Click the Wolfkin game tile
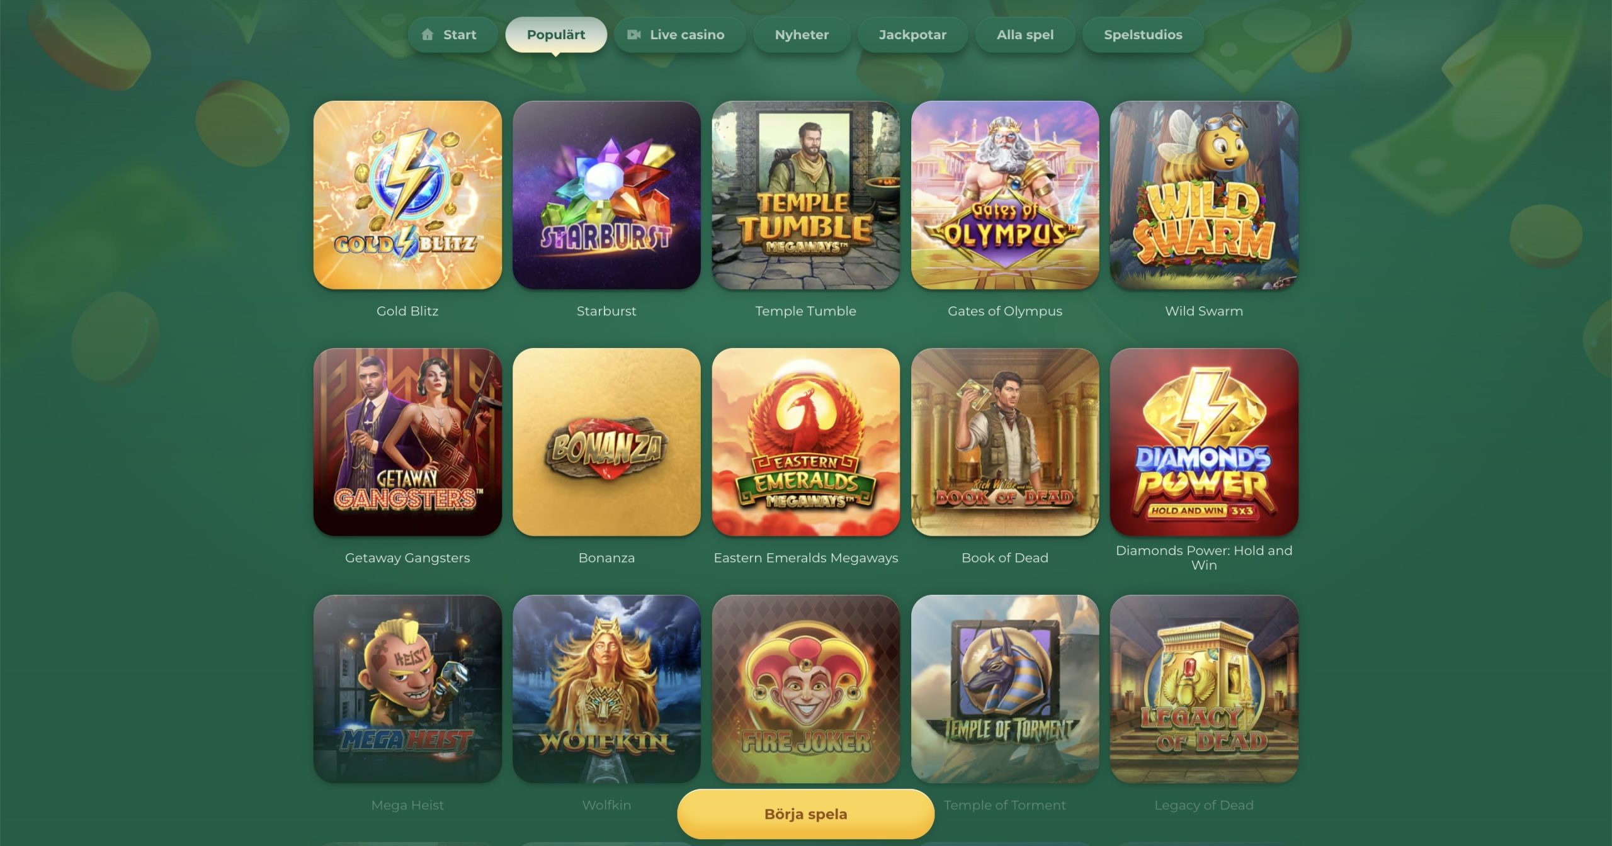Screen dimensions: 1612x846 (606, 689)
